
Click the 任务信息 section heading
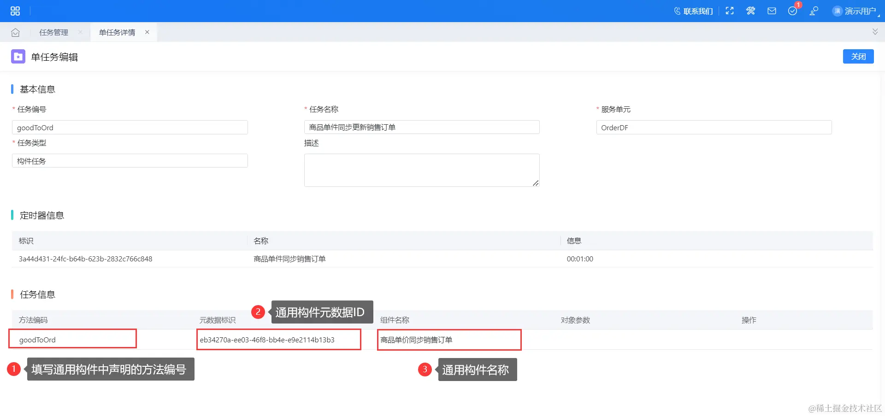click(x=37, y=295)
